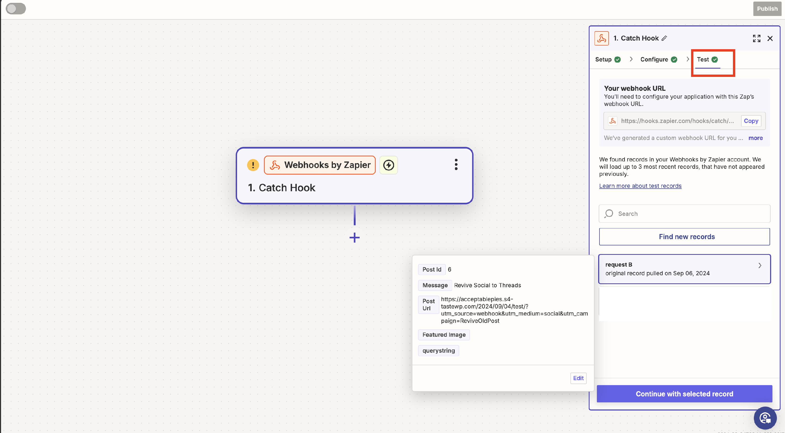Click the lightning trigger icon on the step
Viewport: 785px width, 433px height.
388,165
